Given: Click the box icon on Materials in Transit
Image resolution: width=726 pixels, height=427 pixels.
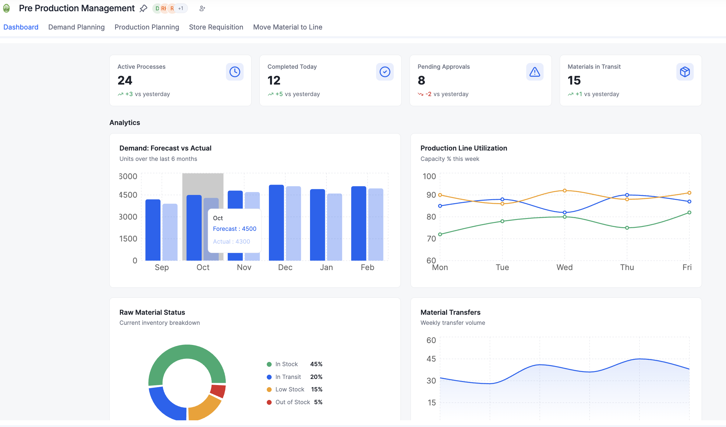Looking at the screenshot, I should (685, 72).
